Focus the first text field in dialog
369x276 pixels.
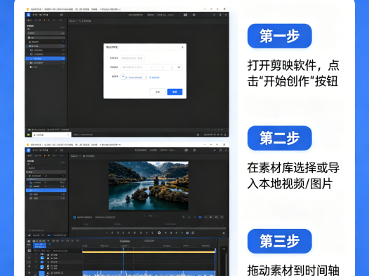pyautogui.click(x=133, y=58)
